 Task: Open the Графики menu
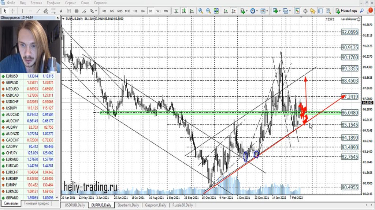(53, 3)
